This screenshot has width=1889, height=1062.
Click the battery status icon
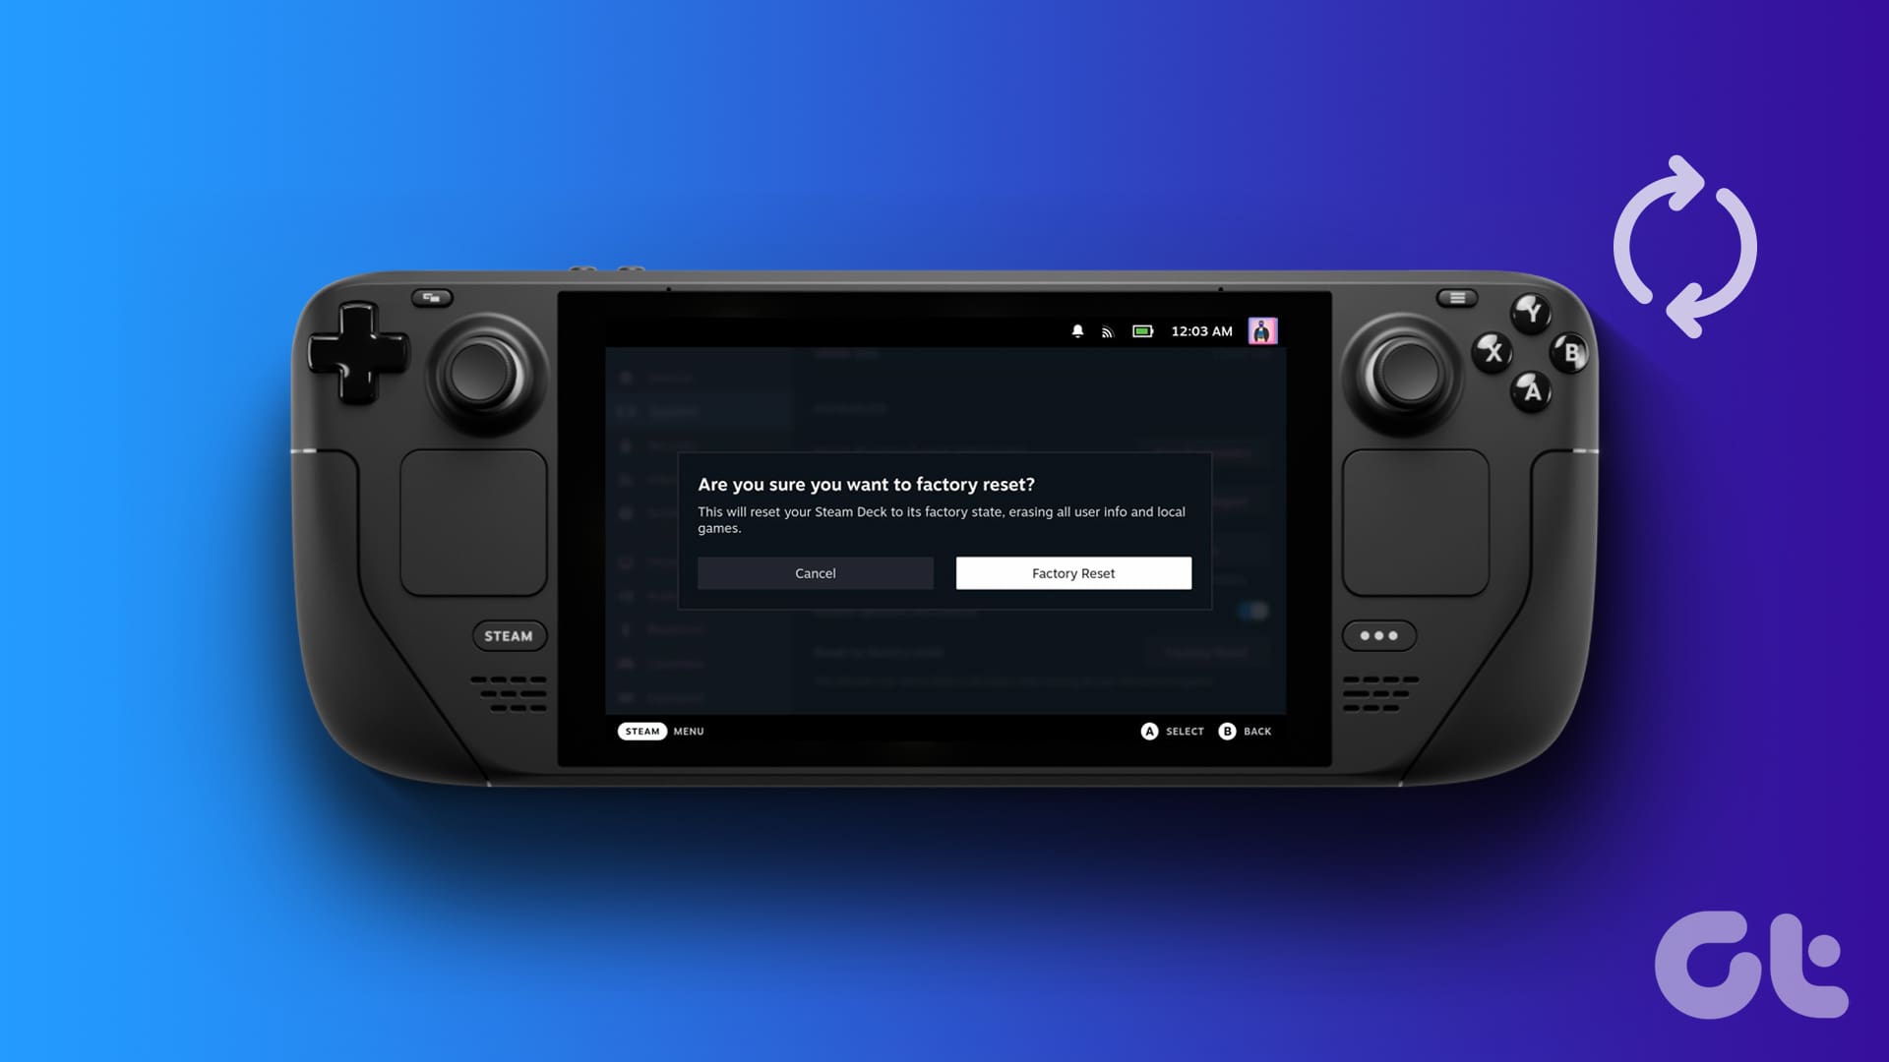point(1139,332)
